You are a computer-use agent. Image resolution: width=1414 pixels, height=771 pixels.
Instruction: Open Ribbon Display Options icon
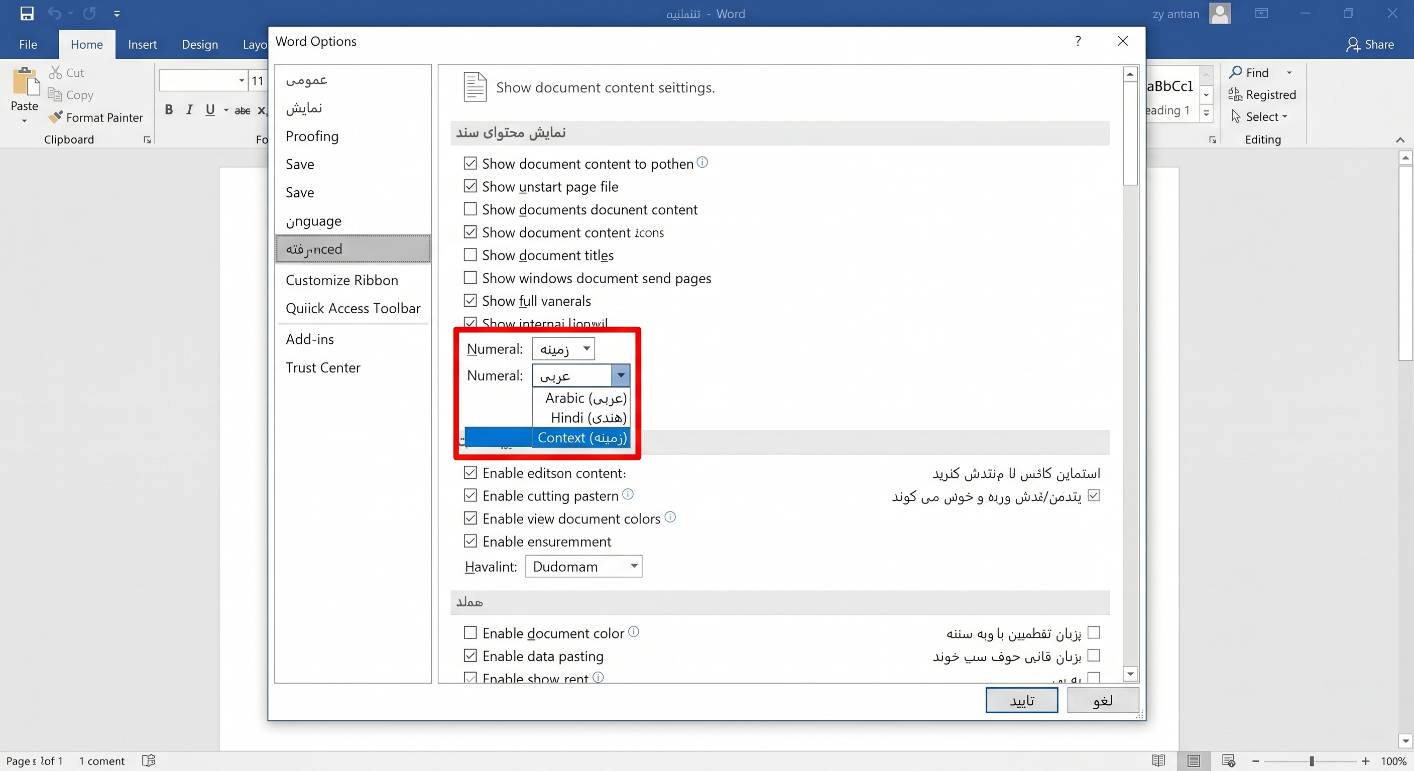[x=1262, y=13]
